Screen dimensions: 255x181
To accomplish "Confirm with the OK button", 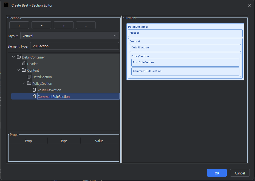I will [217, 173].
